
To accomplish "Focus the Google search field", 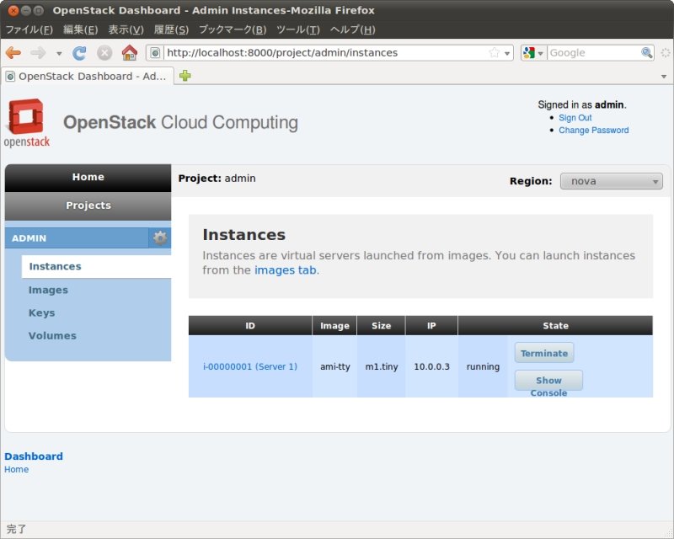I will point(594,53).
